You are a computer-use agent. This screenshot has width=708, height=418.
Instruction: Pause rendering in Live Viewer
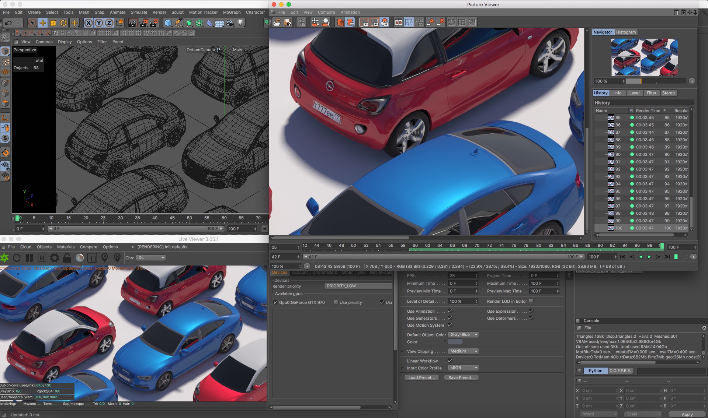(x=29, y=258)
